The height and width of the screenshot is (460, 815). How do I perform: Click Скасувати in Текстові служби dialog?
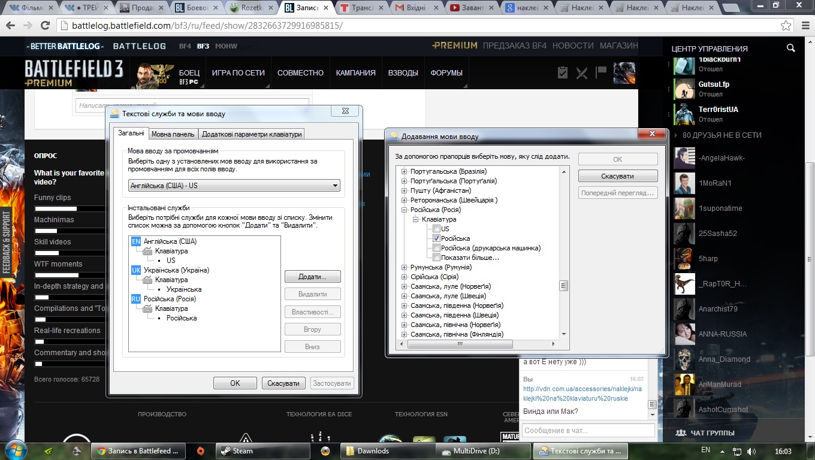(283, 383)
